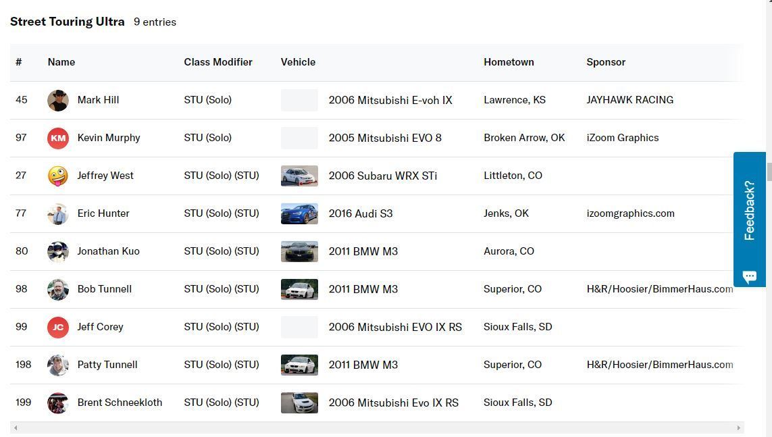
Task: Click Brent Schneekloth's profile avatar
Action: click(58, 403)
